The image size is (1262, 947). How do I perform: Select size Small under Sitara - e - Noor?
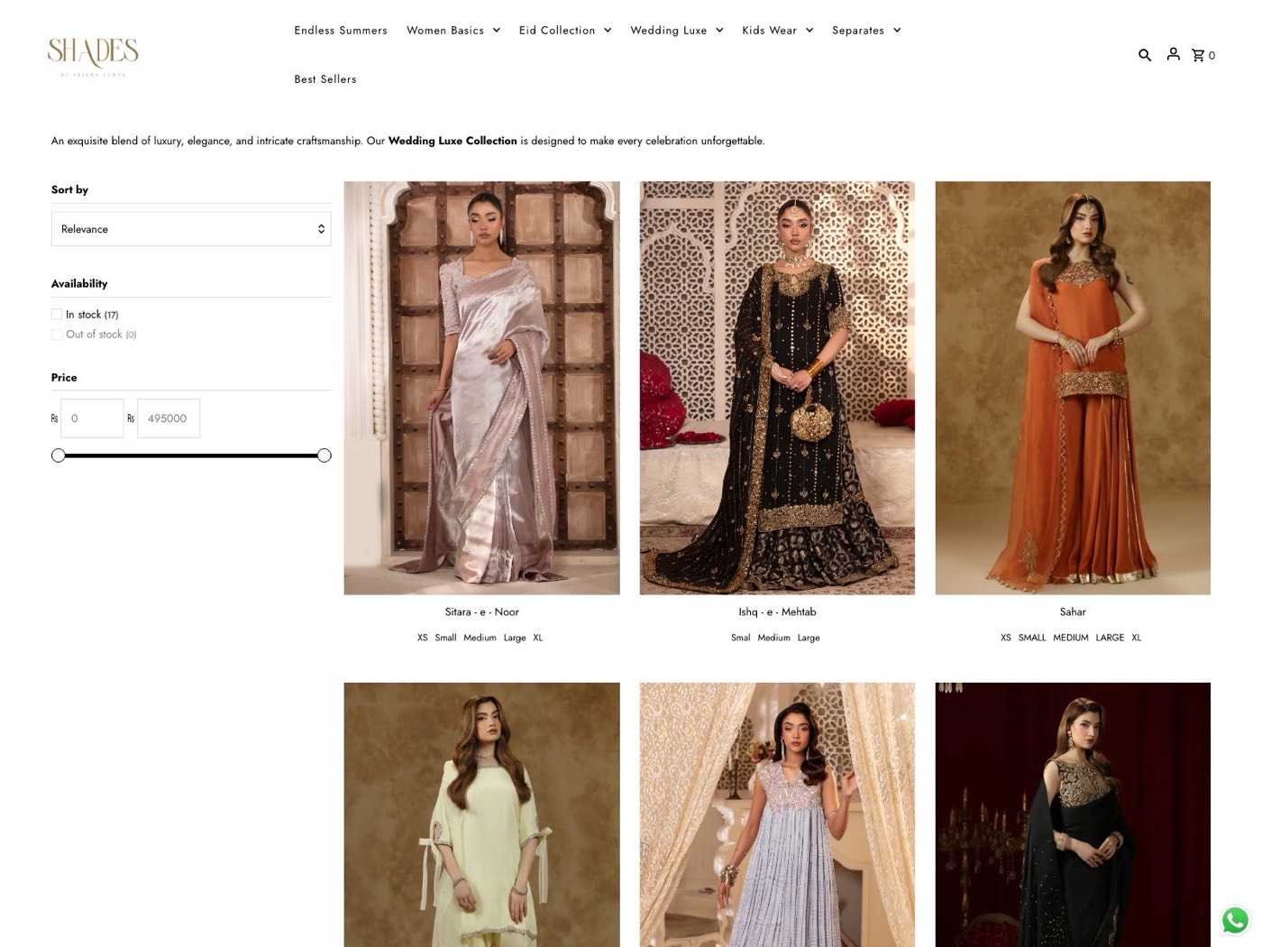pyautogui.click(x=446, y=638)
